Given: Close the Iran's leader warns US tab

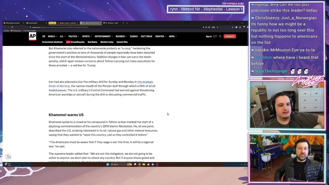Looking at the screenshot, I should pyautogui.click(x=100, y=23).
